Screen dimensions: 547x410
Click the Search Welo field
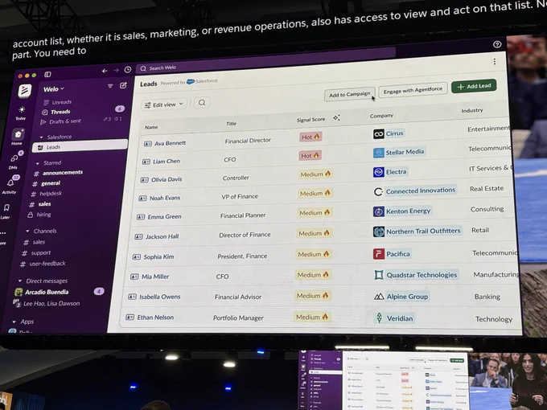(265, 61)
